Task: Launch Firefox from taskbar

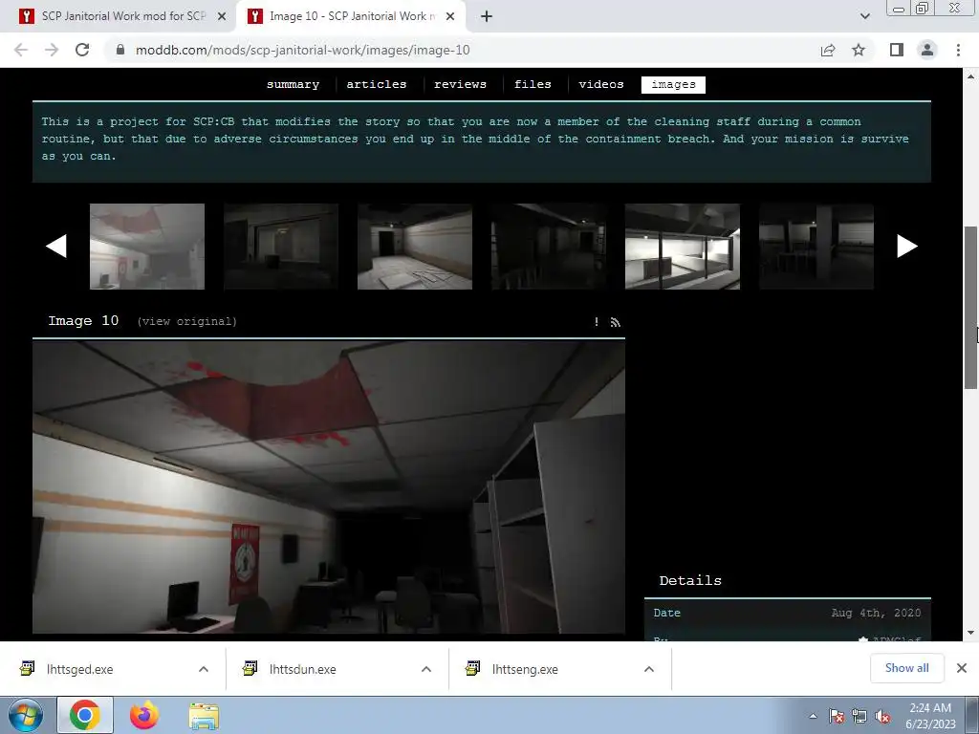Action: pyautogui.click(x=144, y=715)
